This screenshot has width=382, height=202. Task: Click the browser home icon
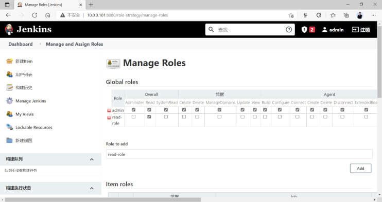coord(48,15)
